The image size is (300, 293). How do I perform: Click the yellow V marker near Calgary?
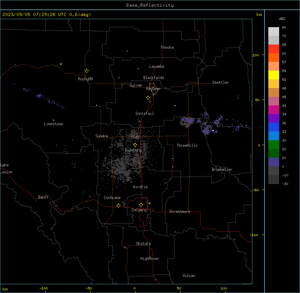pyautogui.click(x=149, y=203)
